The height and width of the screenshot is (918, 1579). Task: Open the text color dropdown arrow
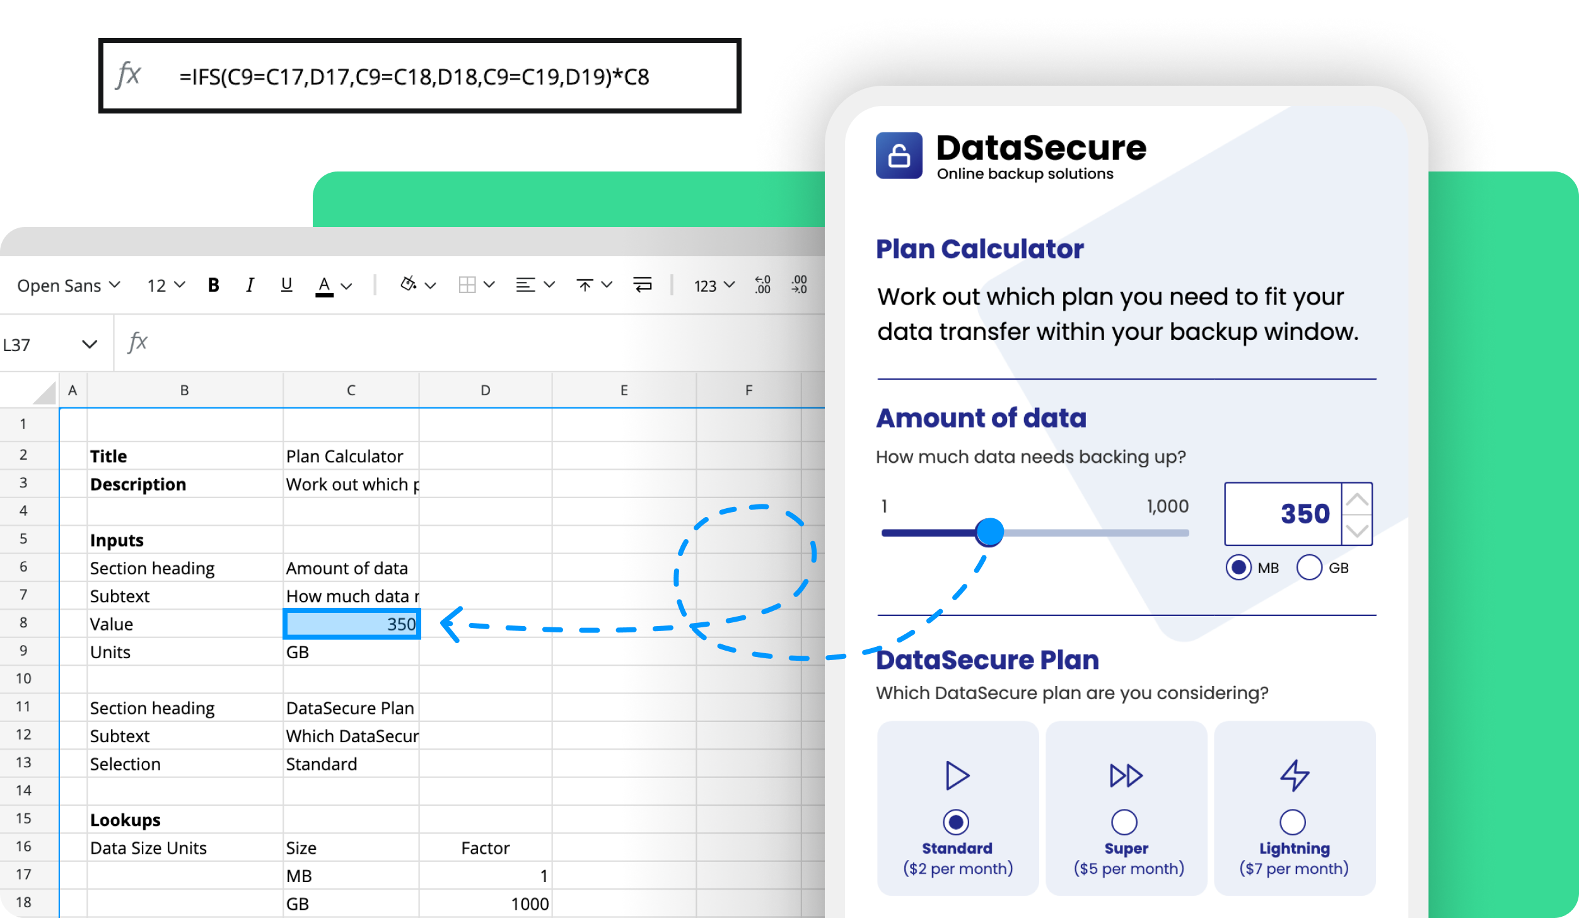point(346,285)
